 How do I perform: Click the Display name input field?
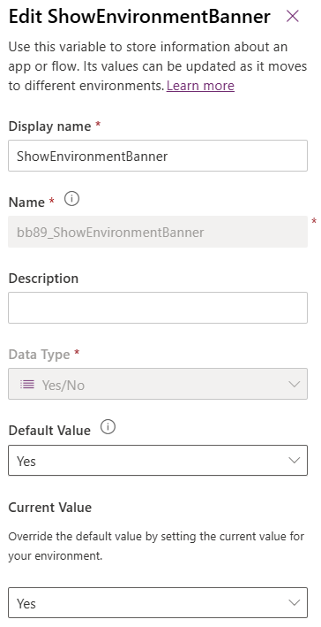(x=158, y=156)
